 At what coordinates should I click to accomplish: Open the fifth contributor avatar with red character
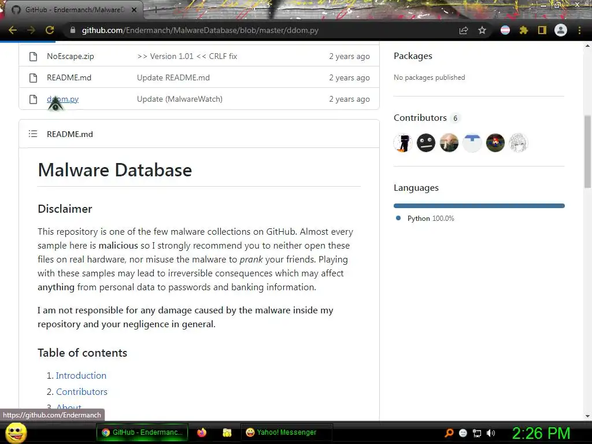coord(495,143)
